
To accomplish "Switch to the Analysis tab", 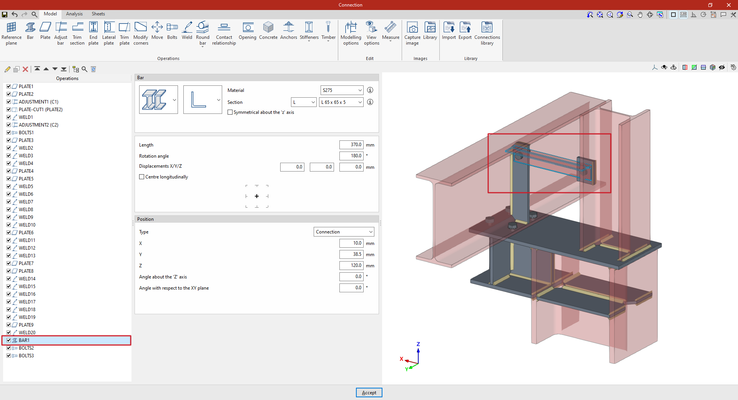I will click(x=74, y=14).
